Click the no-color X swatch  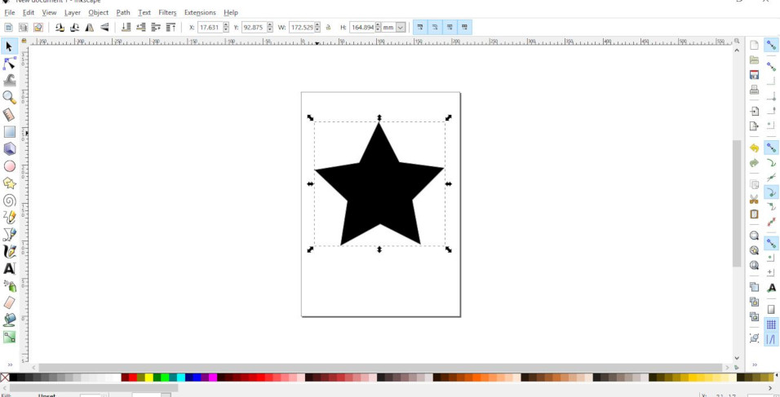(4, 377)
